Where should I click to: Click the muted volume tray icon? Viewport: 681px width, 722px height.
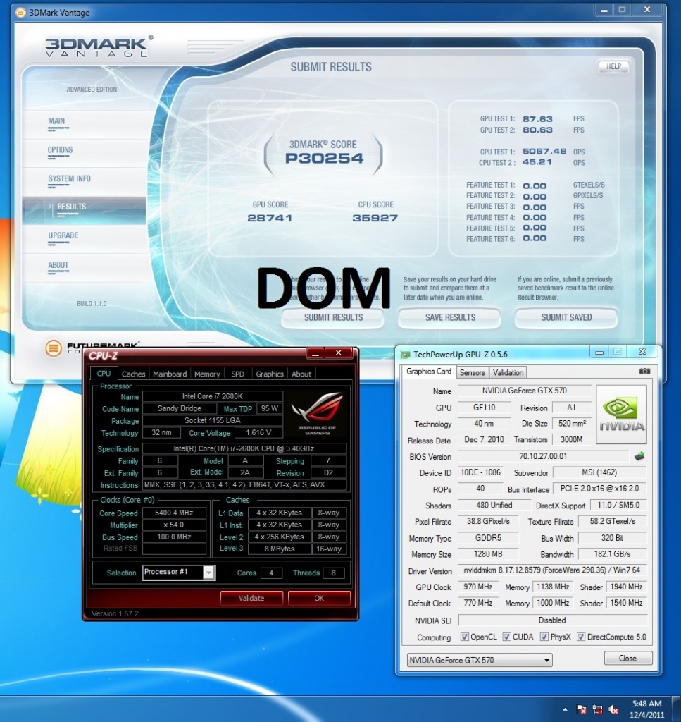click(x=613, y=709)
